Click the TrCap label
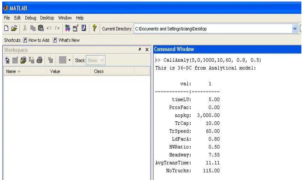This screenshot has width=302, height=180. 183,123
